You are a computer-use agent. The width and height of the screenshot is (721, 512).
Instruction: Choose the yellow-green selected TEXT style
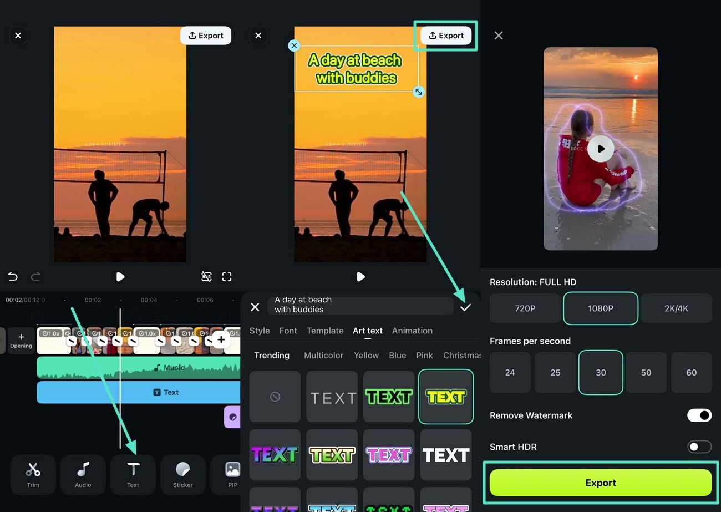coord(446,397)
